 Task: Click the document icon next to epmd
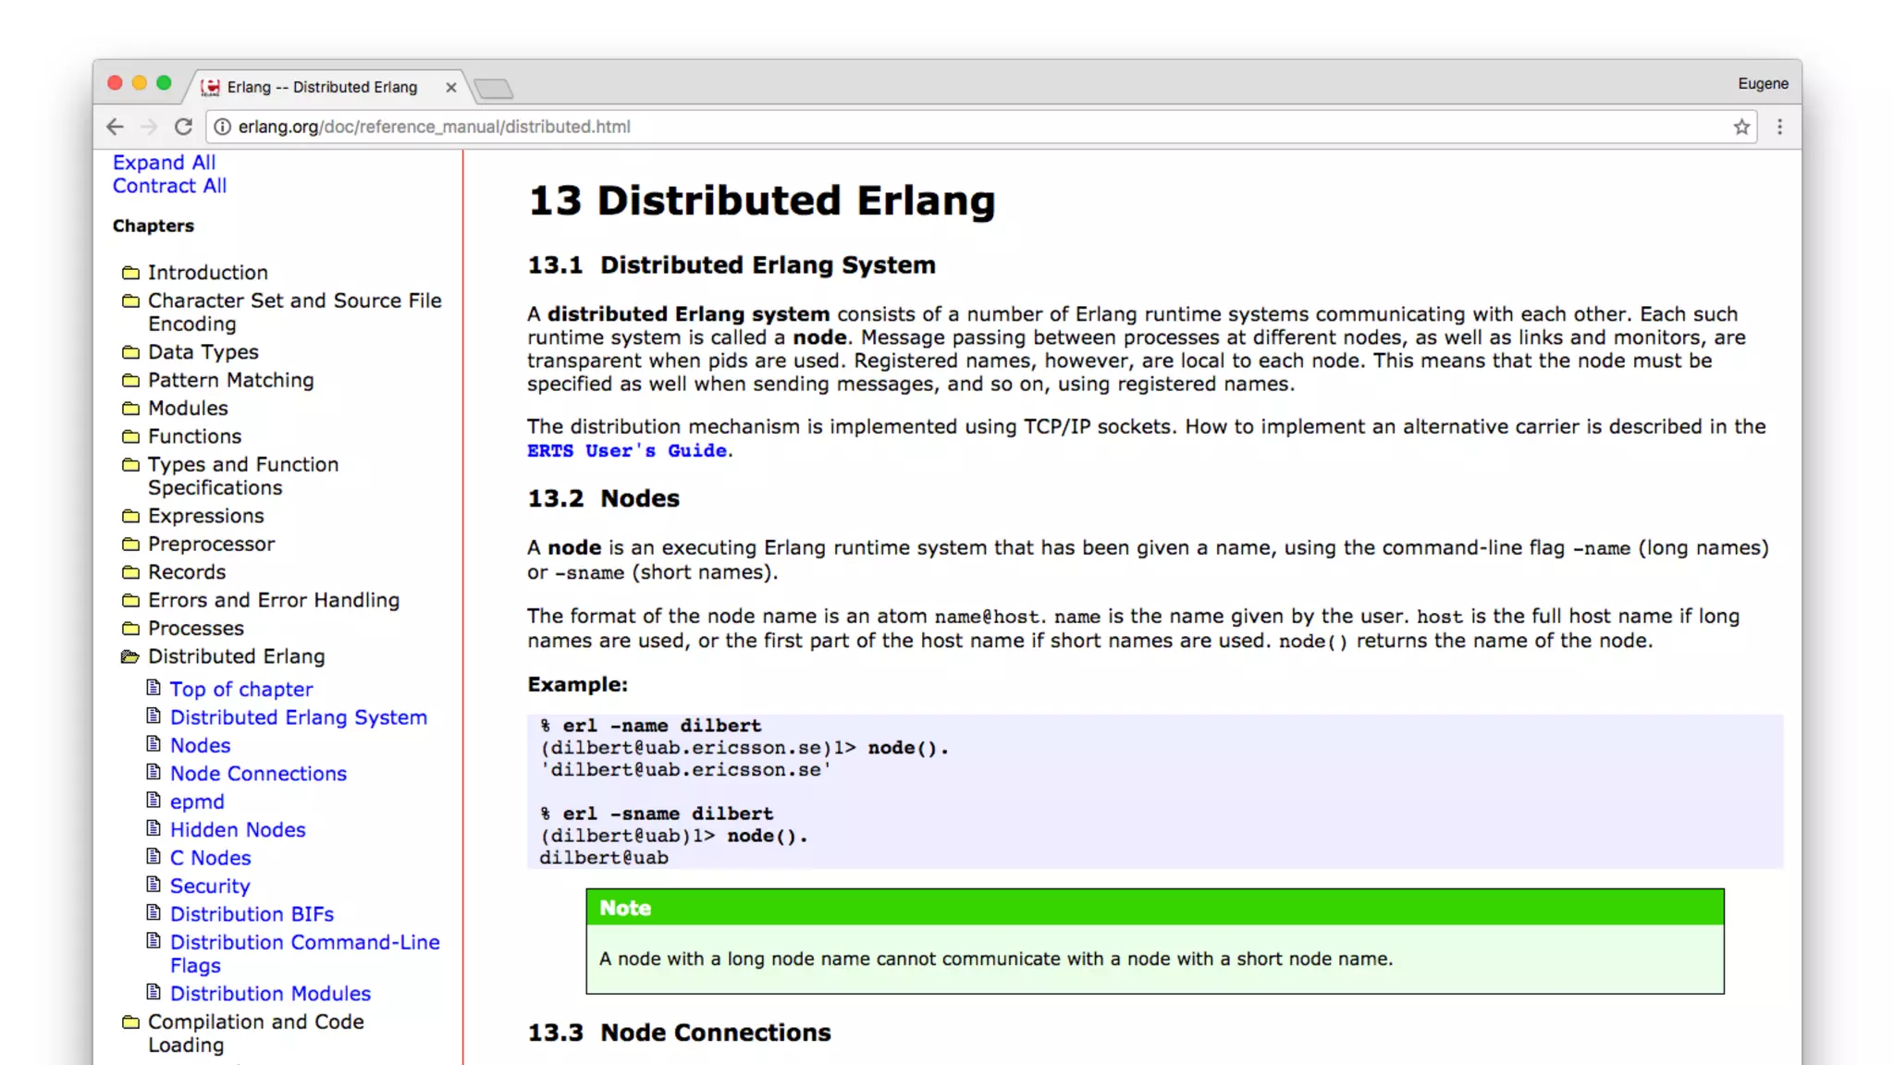tap(154, 801)
